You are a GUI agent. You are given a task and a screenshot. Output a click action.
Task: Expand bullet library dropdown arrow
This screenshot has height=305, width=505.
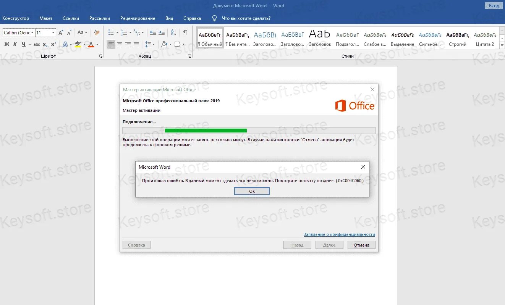pos(117,33)
